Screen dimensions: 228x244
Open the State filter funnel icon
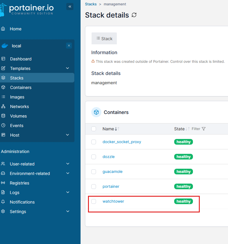[x=204, y=129]
